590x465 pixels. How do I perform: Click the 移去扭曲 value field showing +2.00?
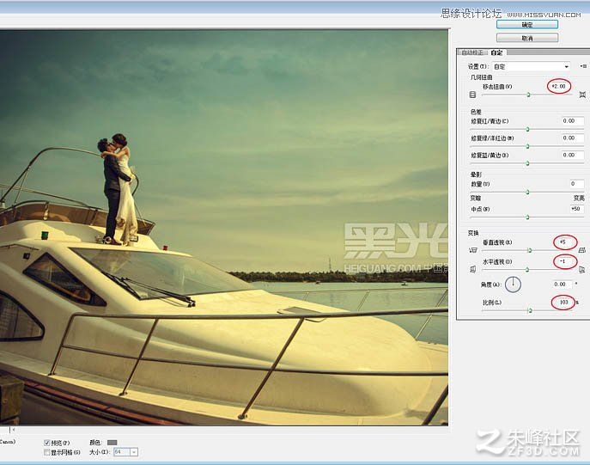(559, 86)
